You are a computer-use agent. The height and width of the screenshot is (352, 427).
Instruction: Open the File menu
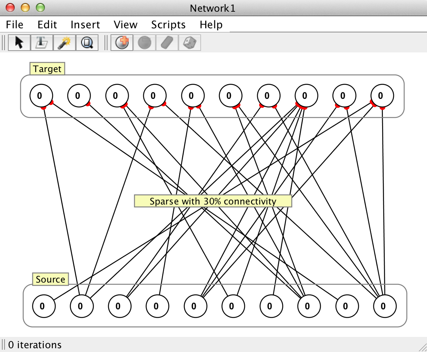click(x=15, y=25)
